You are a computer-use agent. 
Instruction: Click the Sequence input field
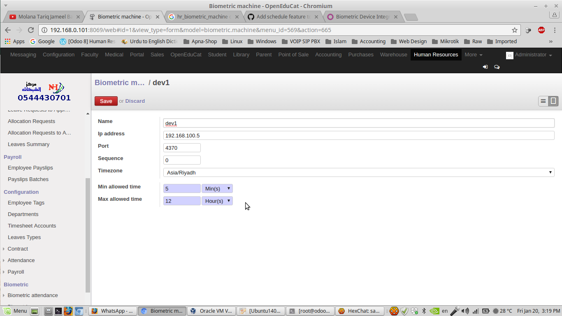pyautogui.click(x=182, y=160)
